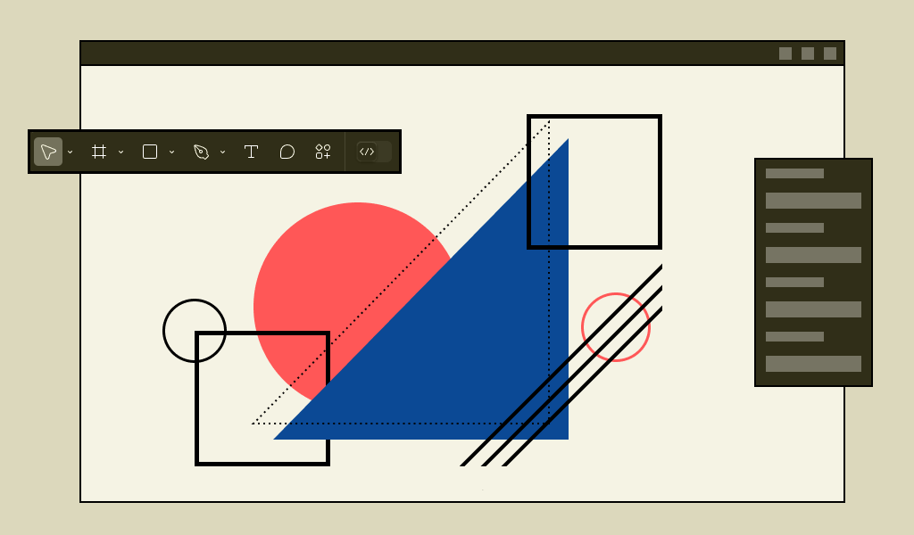Viewport: 914px width, 535px height.
Task: Select the Pen tool
Action: click(x=201, y=152)
